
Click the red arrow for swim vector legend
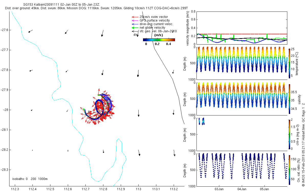[135, 17]
